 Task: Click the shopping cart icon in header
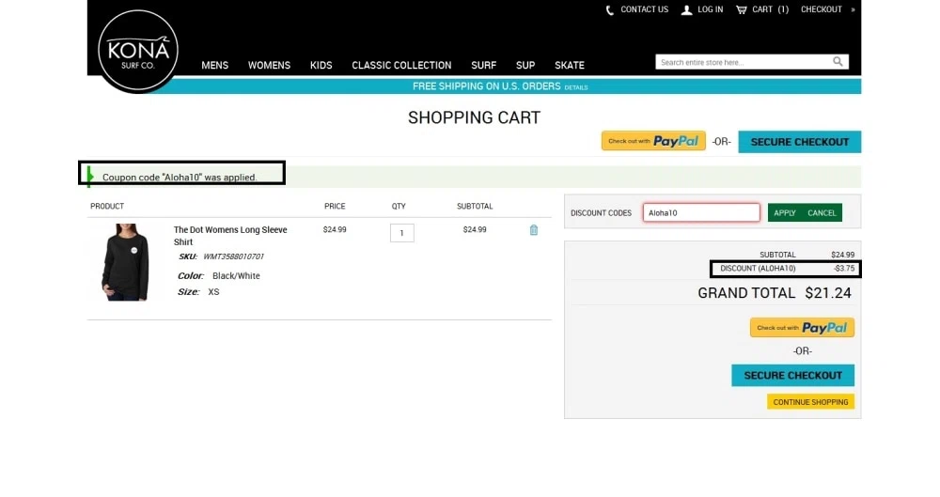pos(742,9)
